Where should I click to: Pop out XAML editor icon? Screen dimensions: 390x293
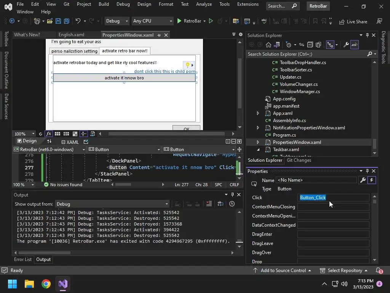pos(86,142)
